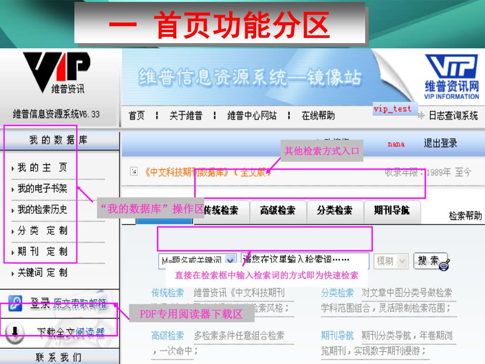Open the M=题名或关键词 field dropdown
485x364 pixels.
198,261
